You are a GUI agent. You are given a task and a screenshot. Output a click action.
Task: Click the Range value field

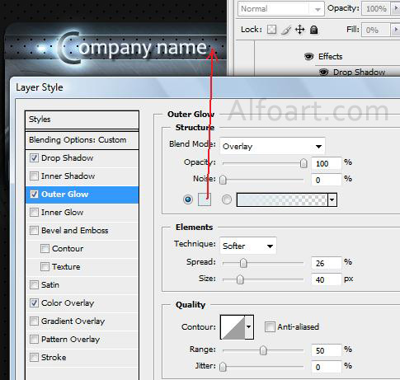(x=327, y=350)
